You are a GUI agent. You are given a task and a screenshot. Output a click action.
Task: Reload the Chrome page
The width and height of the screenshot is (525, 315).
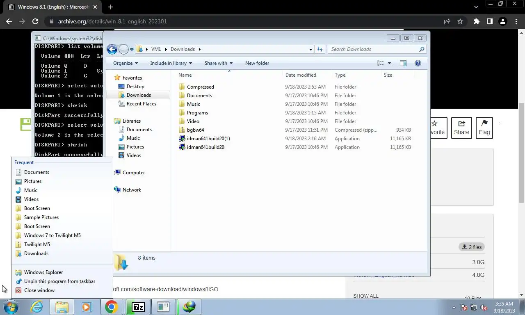35,21
